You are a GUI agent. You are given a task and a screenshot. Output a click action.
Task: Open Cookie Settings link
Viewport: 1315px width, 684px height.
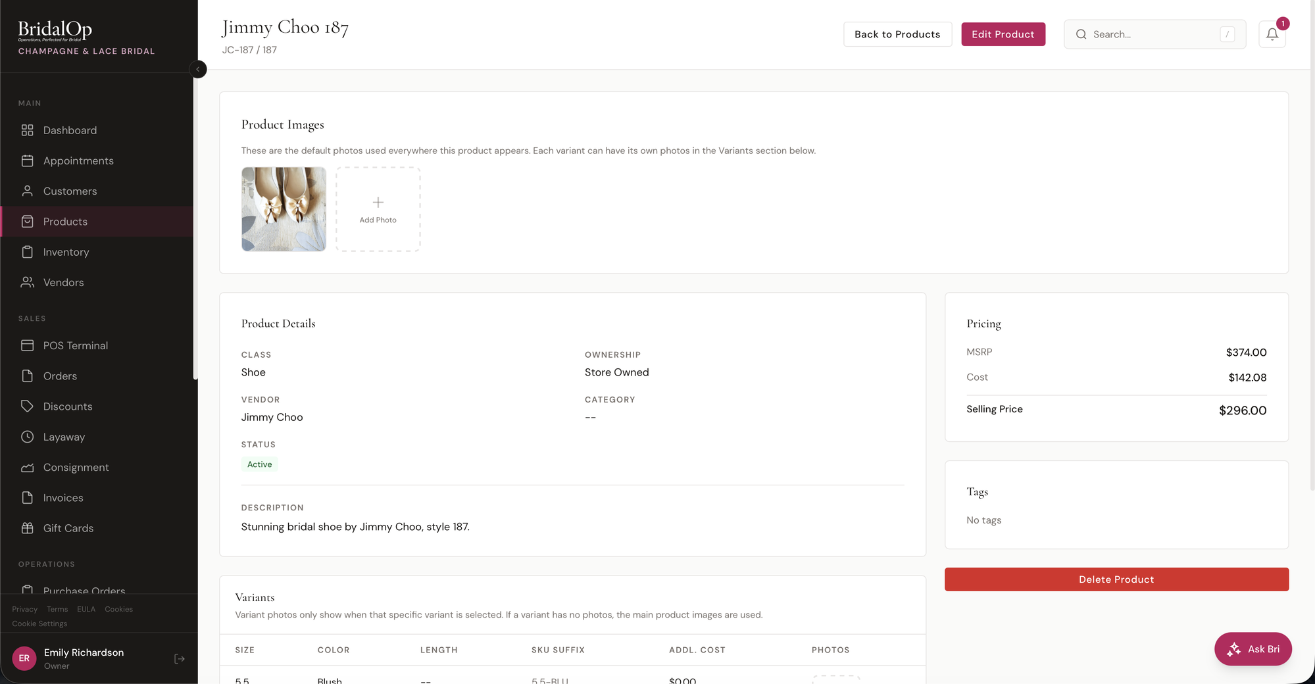tap(39, 623)
